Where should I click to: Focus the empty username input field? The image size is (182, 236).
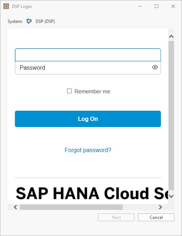click(x=88, y=55)
